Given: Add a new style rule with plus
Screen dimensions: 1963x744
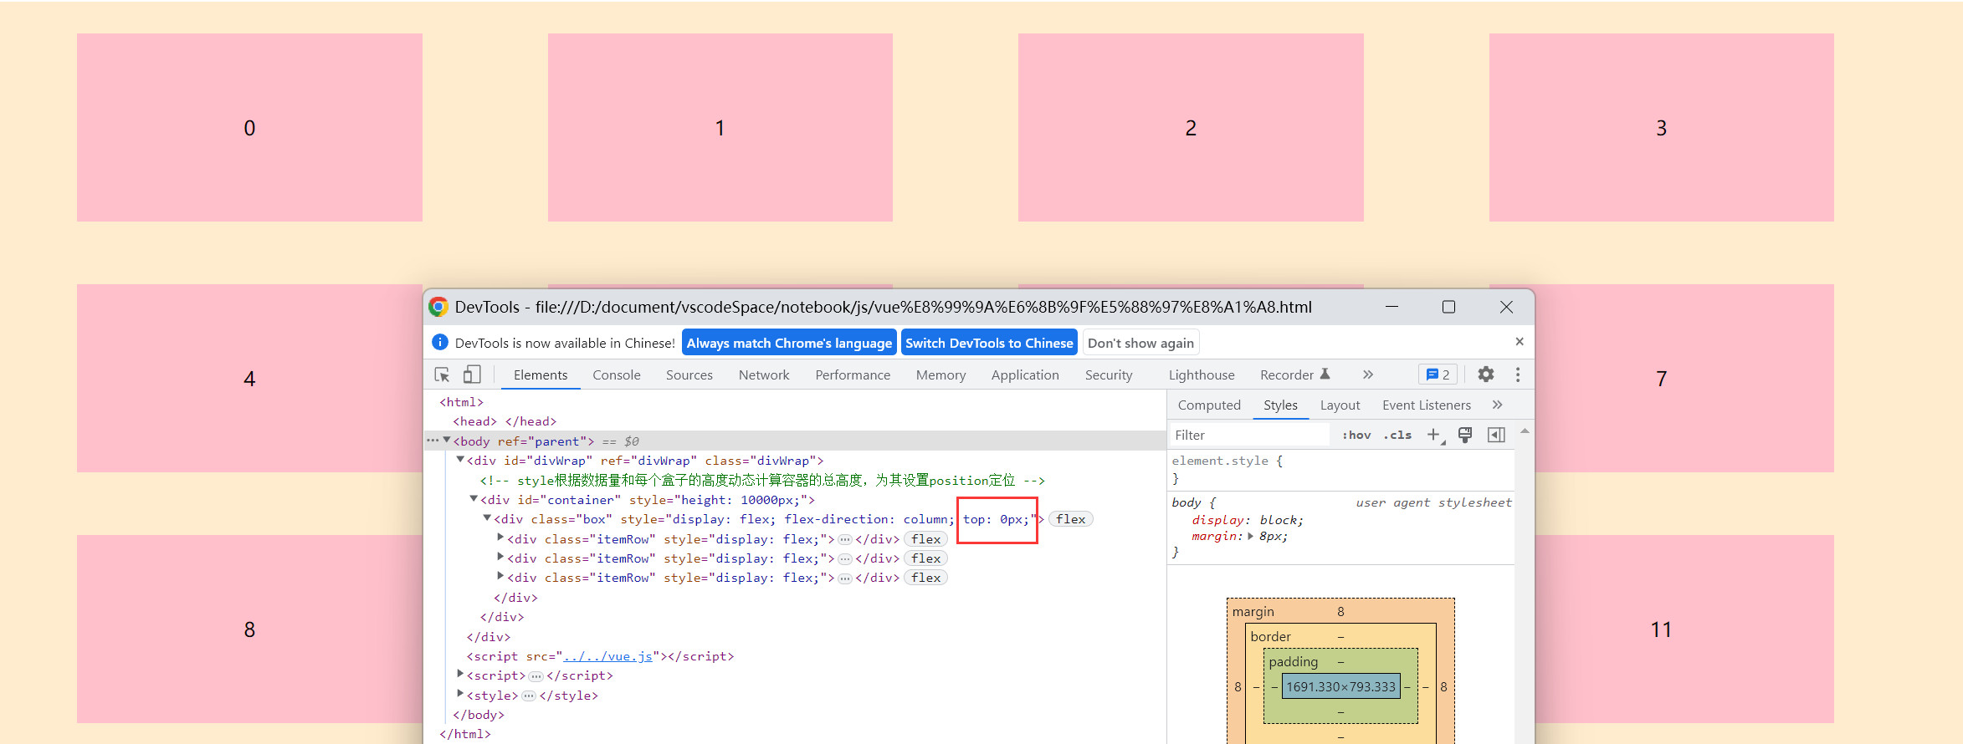Looking at the screenshot, I should 1433,435.
